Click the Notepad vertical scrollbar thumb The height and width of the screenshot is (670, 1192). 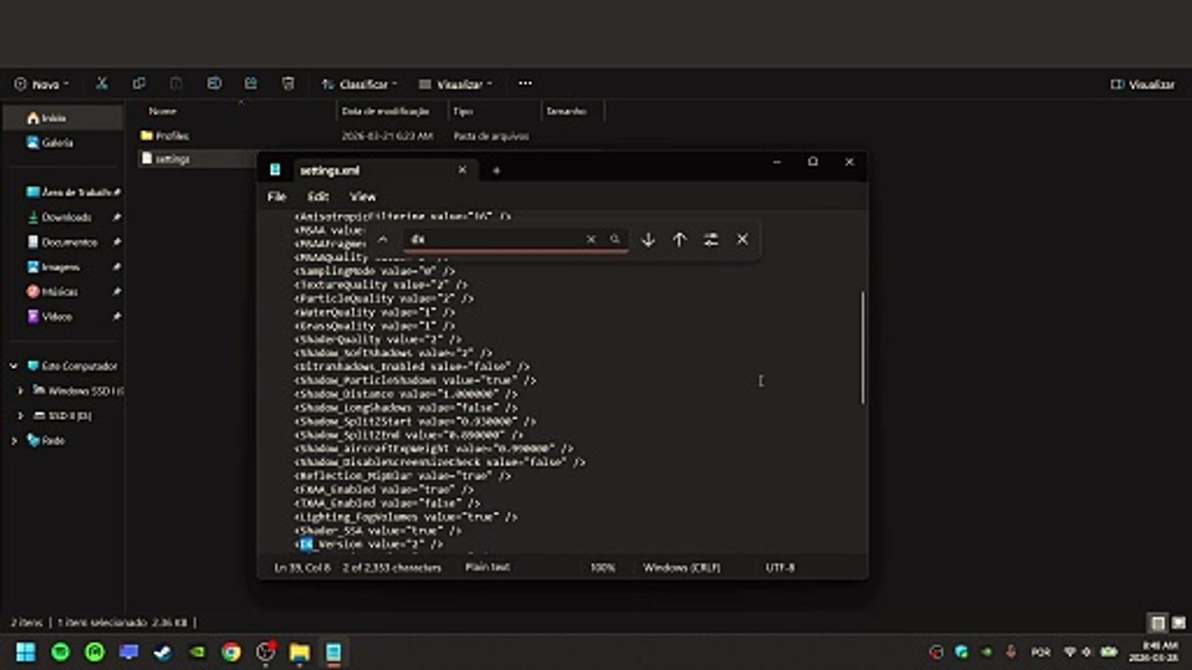[862, 348]
